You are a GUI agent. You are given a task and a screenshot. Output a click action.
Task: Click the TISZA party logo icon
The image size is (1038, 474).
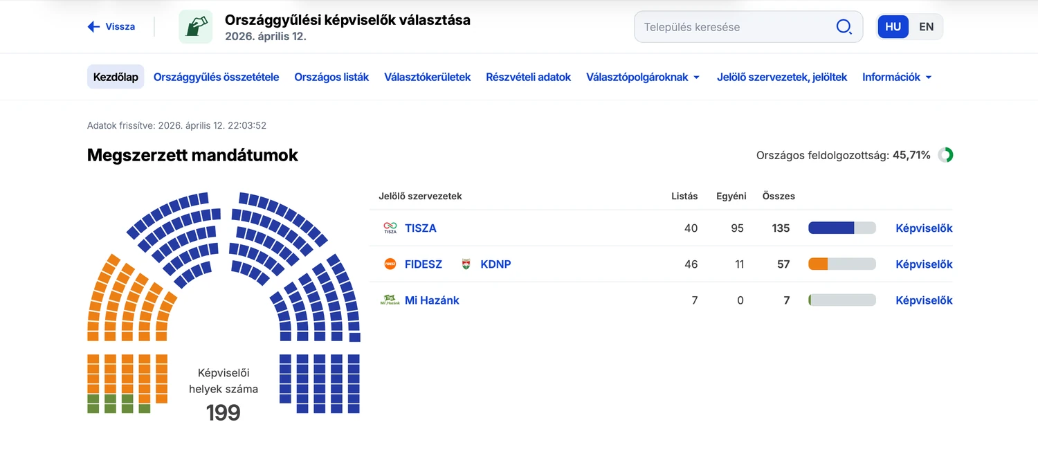point(390,228)
